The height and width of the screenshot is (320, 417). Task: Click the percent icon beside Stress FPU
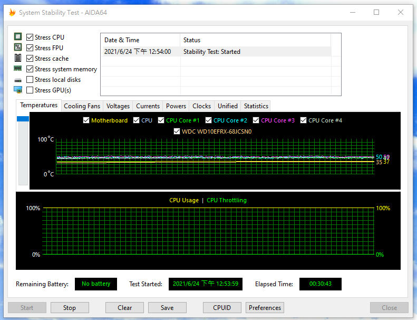[x=18, y=47]
